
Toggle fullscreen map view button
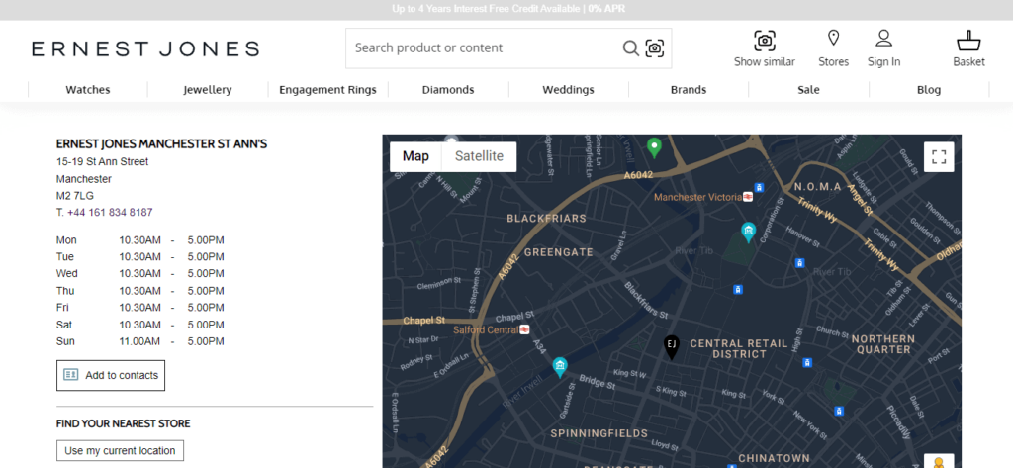[x=939, y=157]
